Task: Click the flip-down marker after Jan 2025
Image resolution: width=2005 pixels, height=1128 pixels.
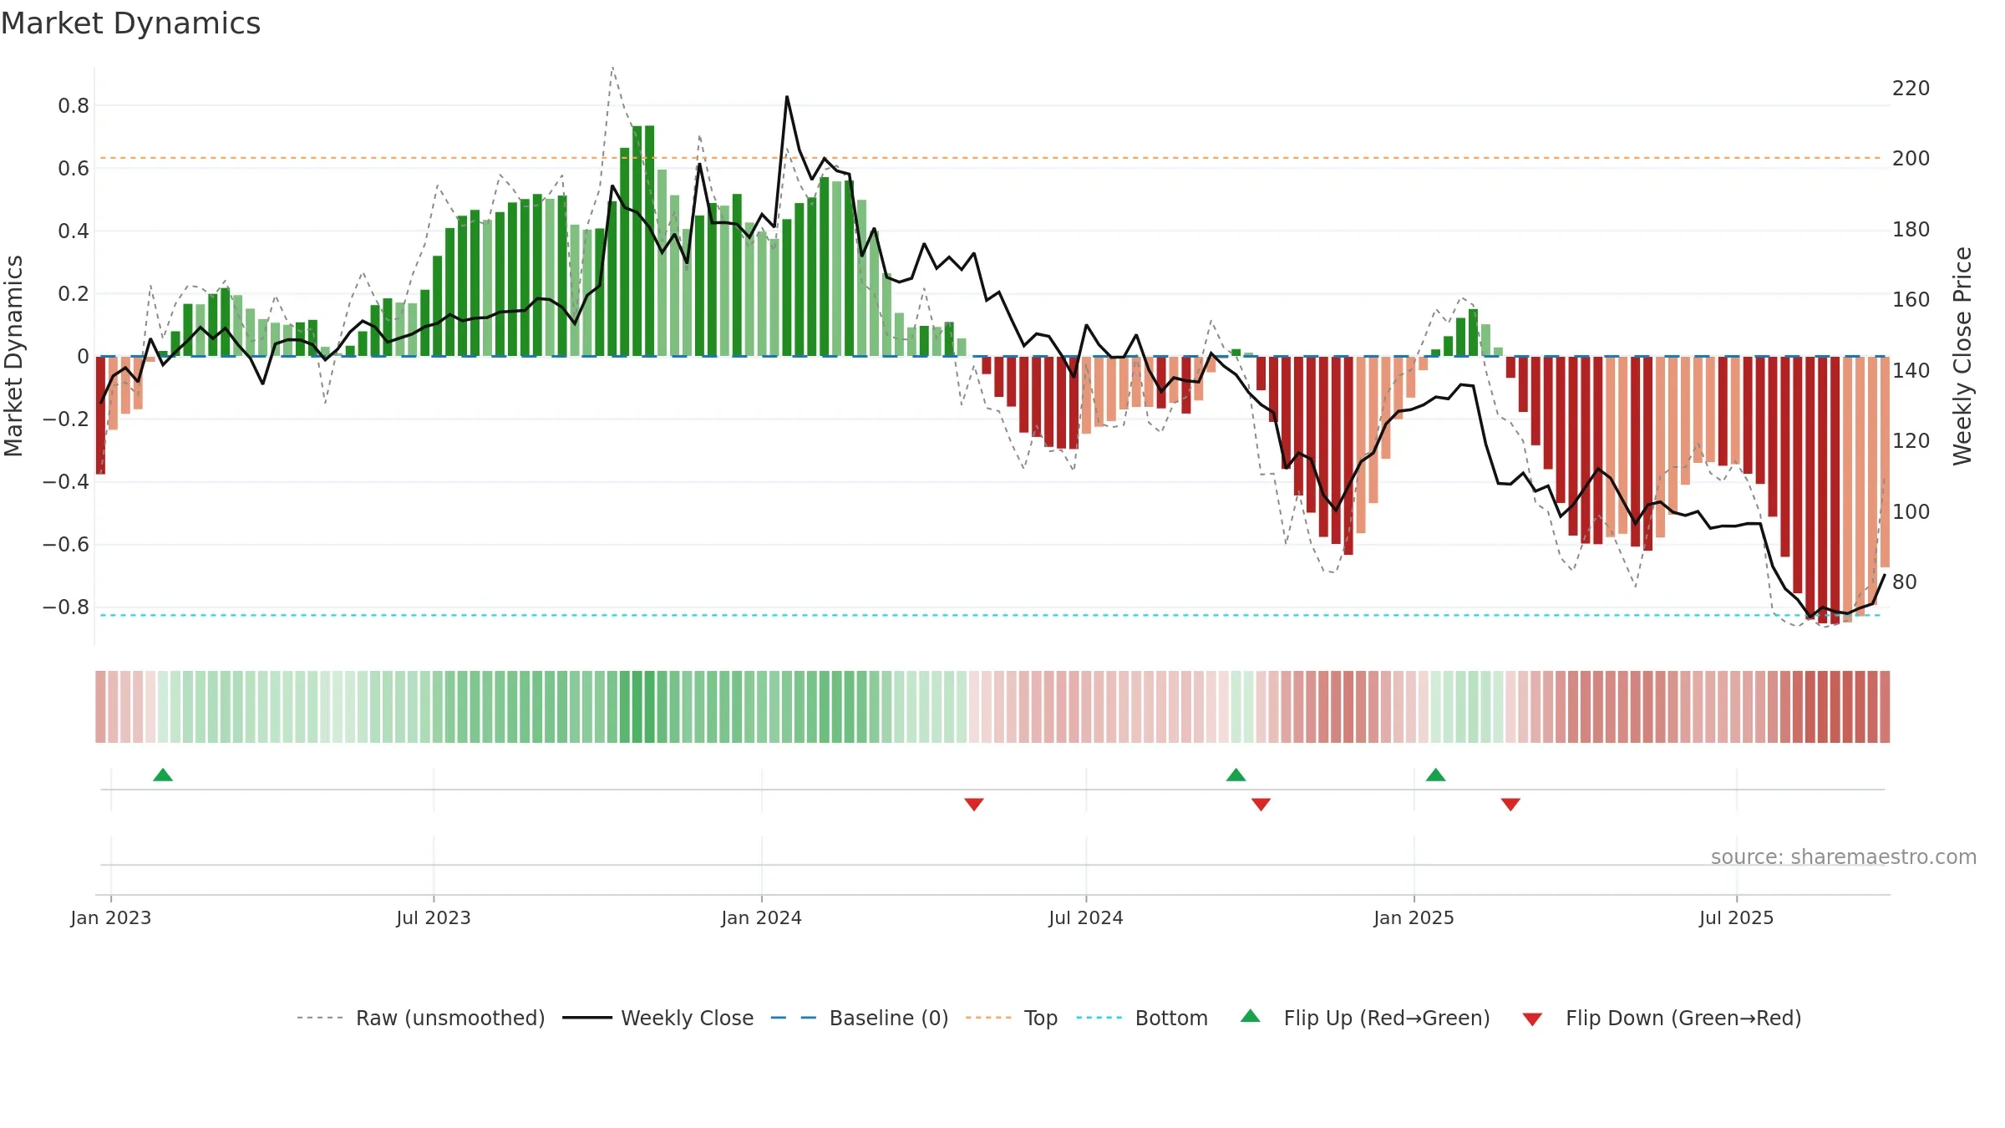Action: coord(1510,804)
